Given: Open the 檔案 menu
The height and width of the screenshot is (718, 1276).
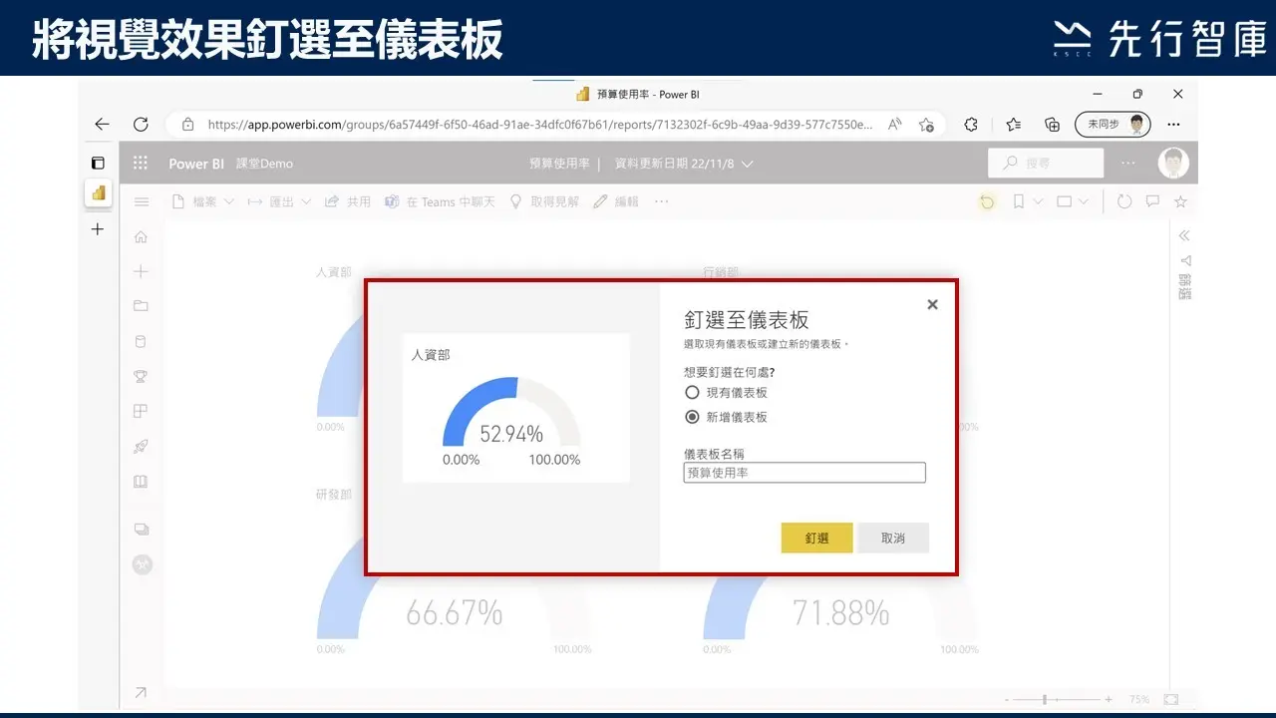Looking at the screenshot, I should click(204, 201).
